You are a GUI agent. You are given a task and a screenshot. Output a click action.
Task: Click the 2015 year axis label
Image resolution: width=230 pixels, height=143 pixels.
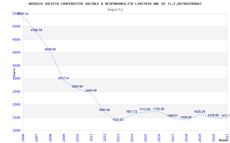145,138
